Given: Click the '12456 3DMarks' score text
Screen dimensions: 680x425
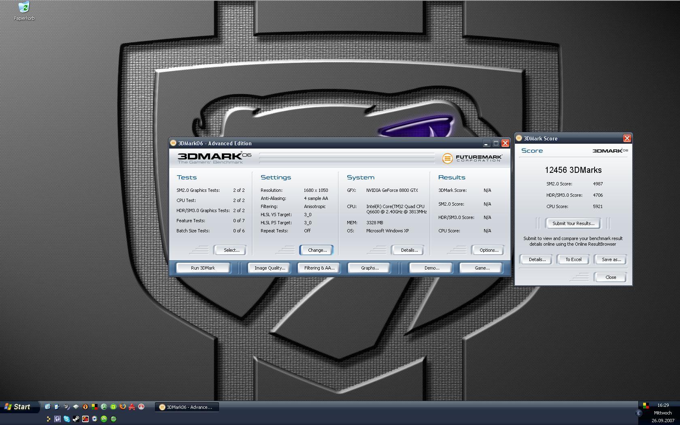Looking at the screenshot, I should click(573, 170).
